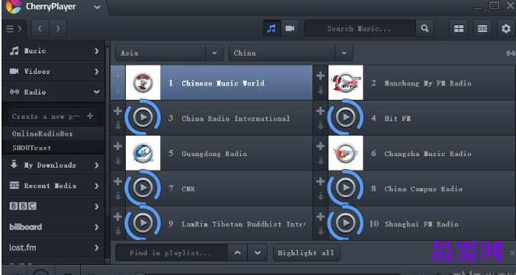Expand the Videos sidebar section
Viewport: 516px width, 275px height.
click(53, 72)
